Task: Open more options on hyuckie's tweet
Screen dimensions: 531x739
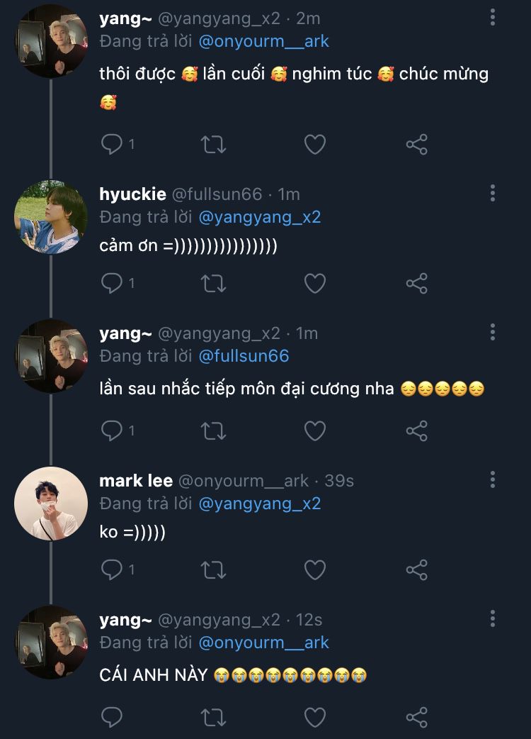Action: [493, 193]
